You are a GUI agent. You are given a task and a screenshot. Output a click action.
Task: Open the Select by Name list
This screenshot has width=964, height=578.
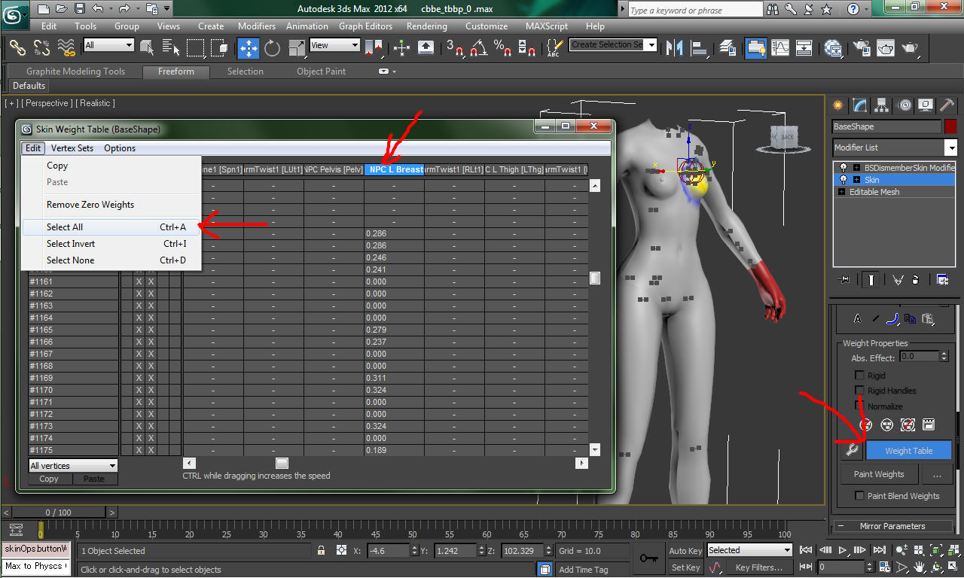(170, 47)
